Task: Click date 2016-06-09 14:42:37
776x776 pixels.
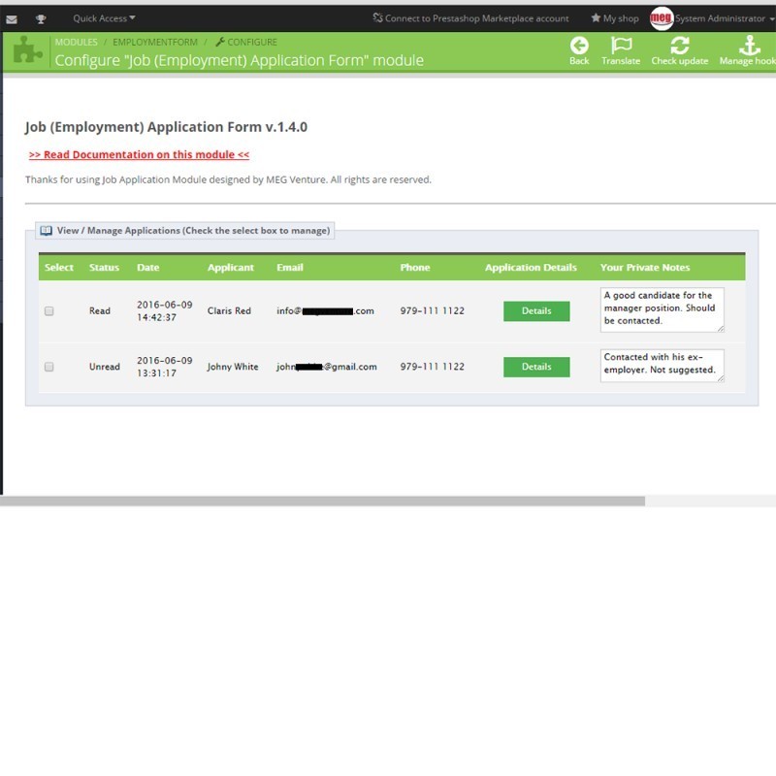Action: point(164,310)
